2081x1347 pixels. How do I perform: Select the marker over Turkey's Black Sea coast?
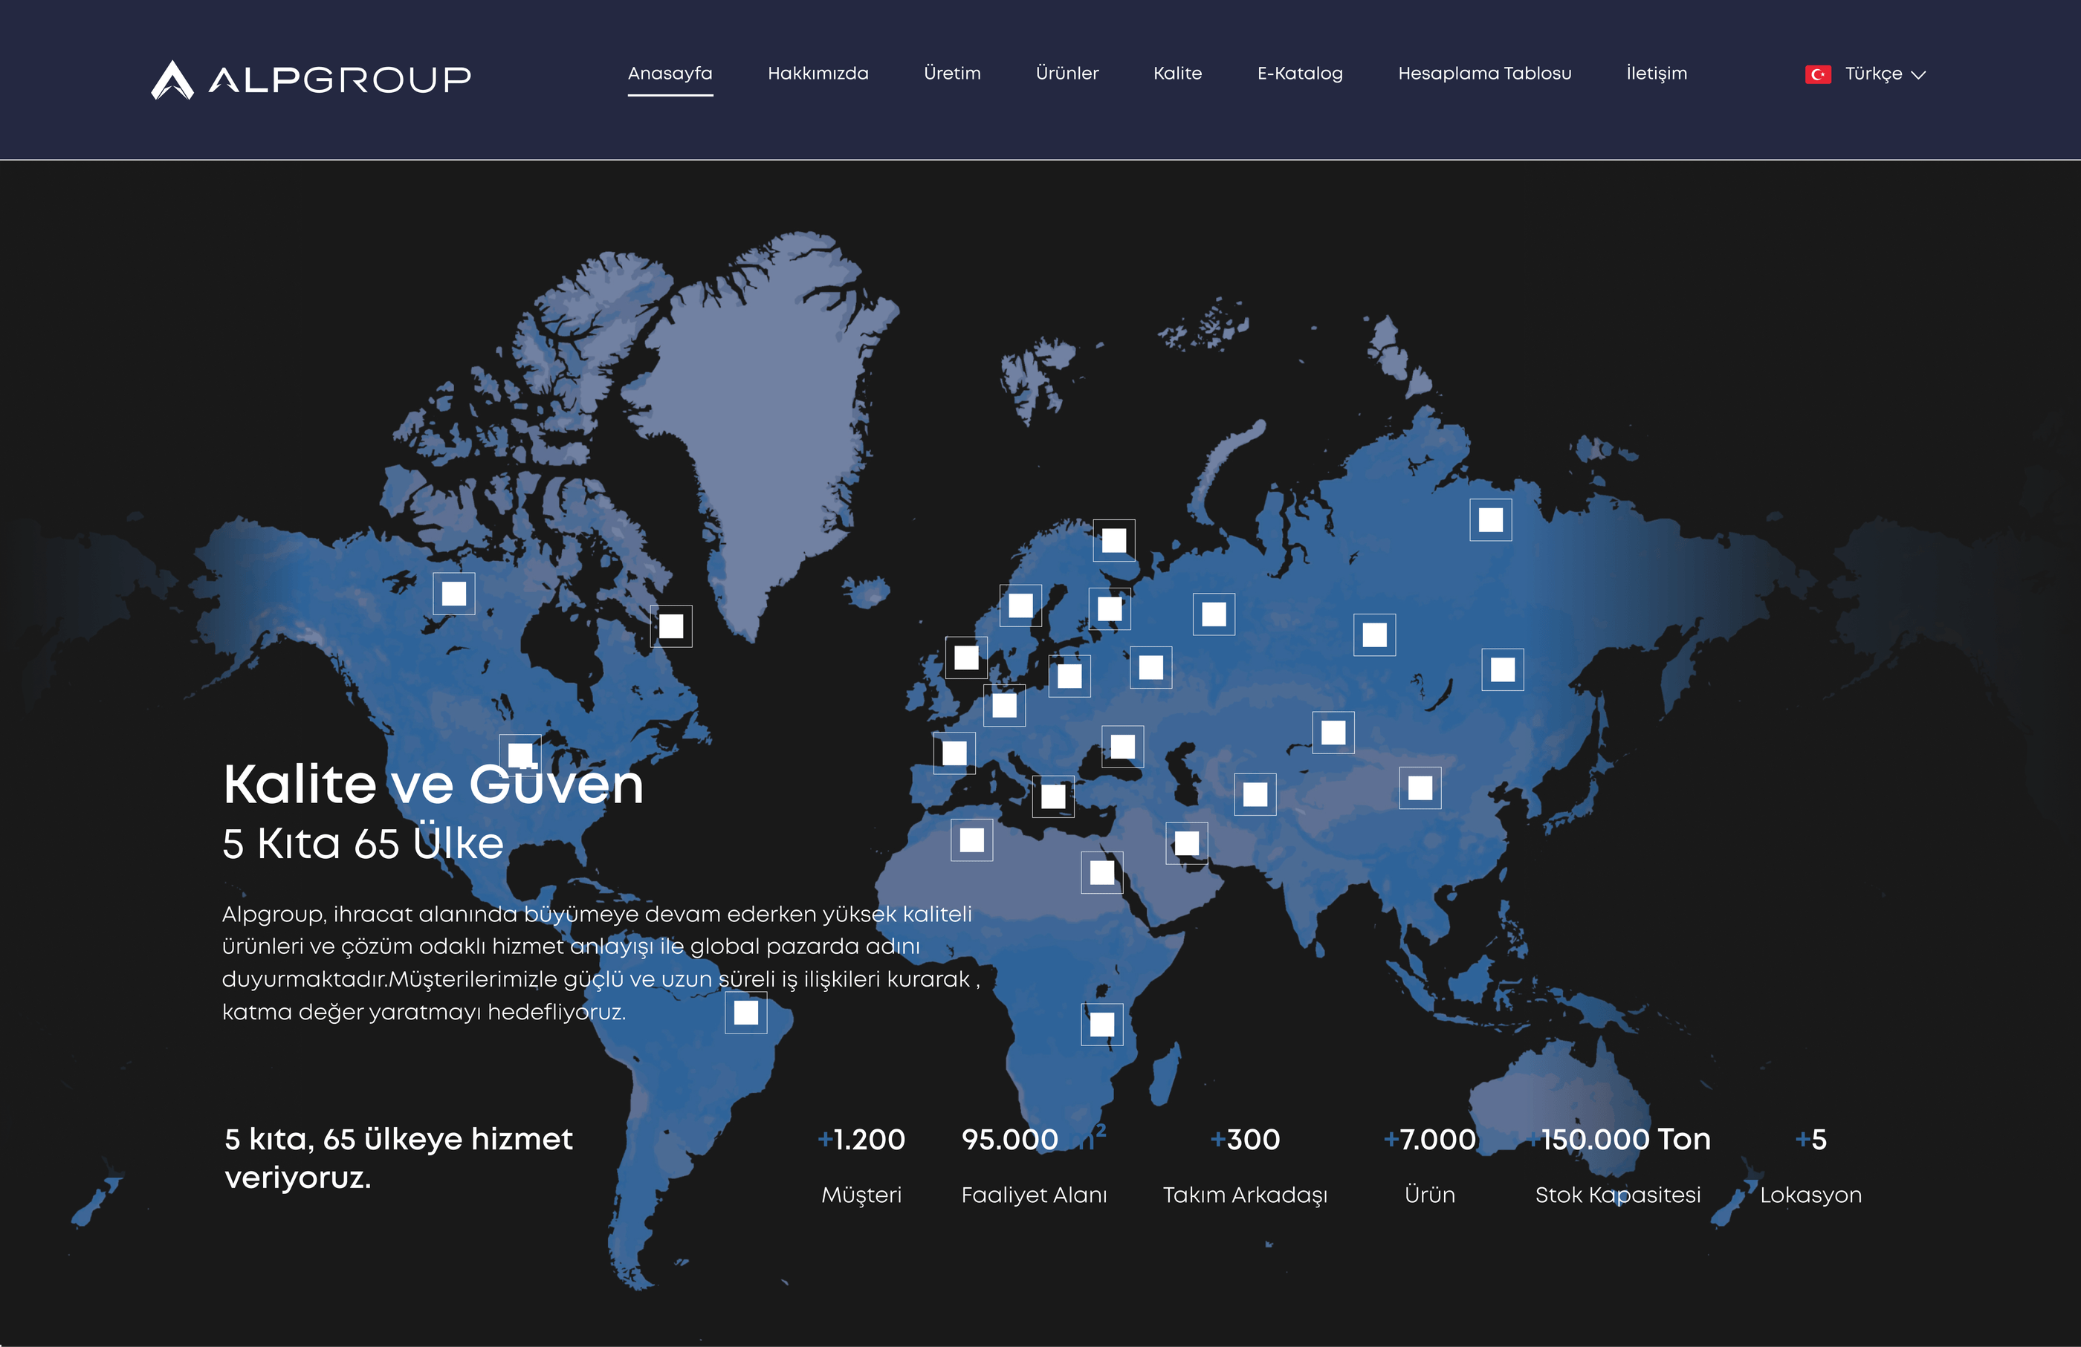tap(1123, 747)
